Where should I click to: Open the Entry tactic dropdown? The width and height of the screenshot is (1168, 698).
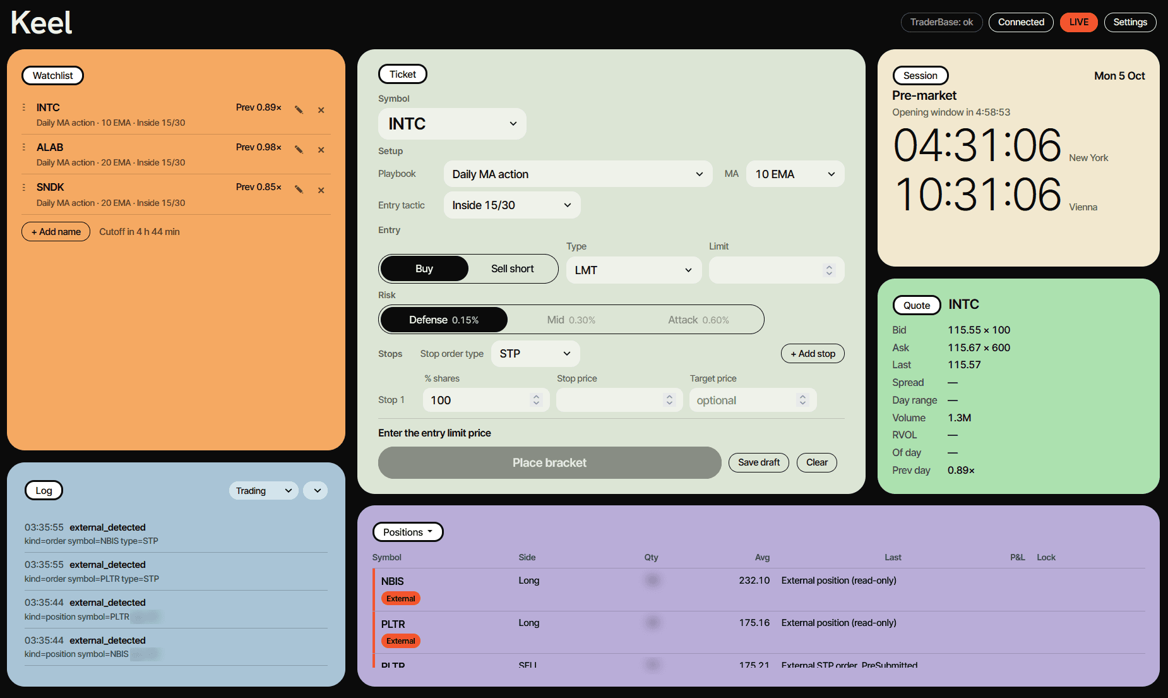[512, 205]
